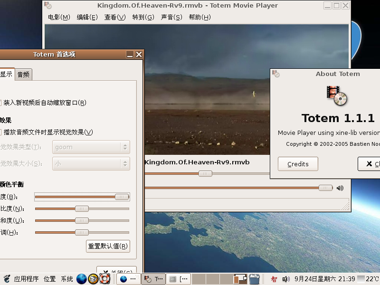Viewport: 380px width, 285px height.
Task: Switch to the browser window in the taskbar
Action: tap(128, 279)
